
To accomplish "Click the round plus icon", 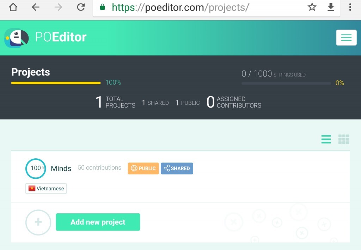I will pos(38,222).
